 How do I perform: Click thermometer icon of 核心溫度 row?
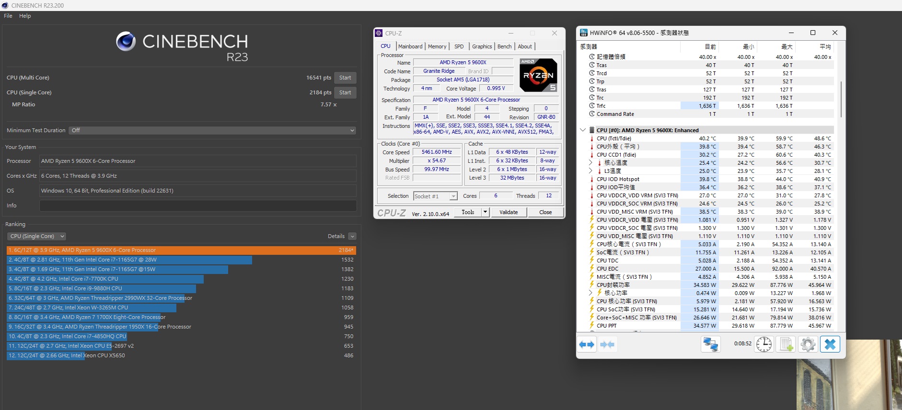(599, 163)
